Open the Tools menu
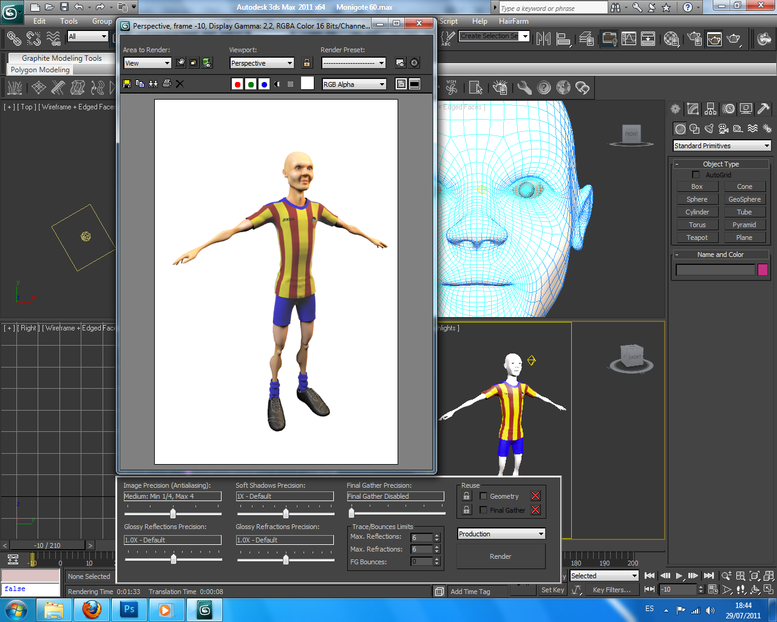Viewport: 777px width, 622px height. 69,21
